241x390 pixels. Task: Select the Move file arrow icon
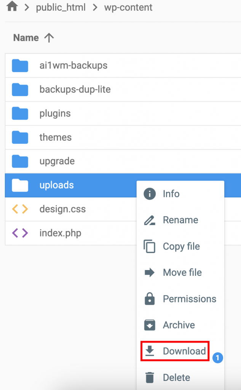point(150,272)
